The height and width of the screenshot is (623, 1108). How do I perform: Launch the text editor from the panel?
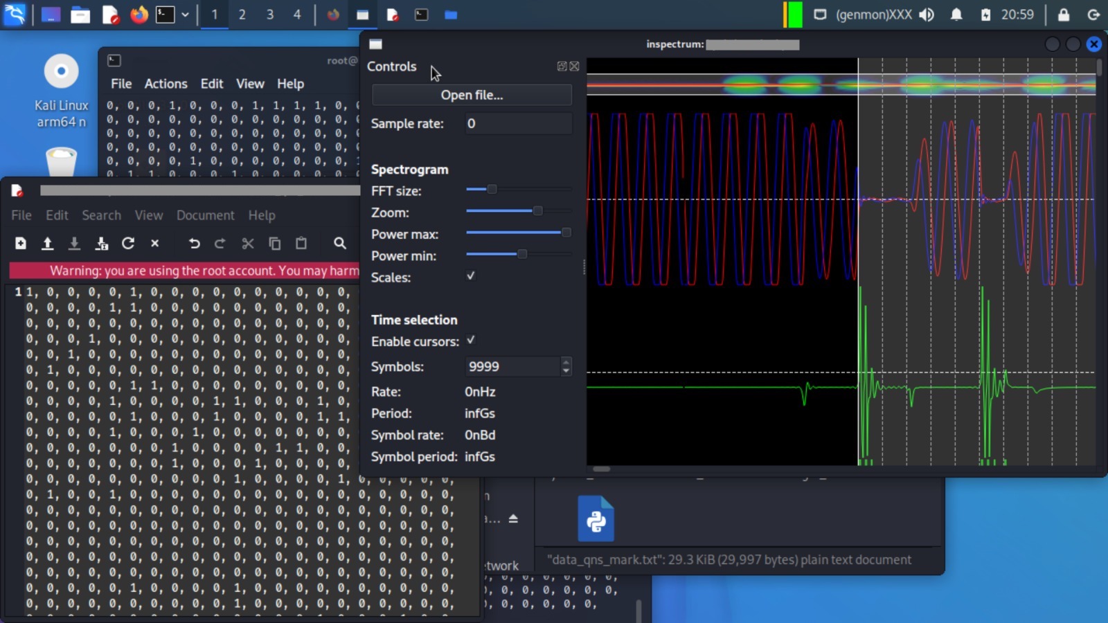111,15
